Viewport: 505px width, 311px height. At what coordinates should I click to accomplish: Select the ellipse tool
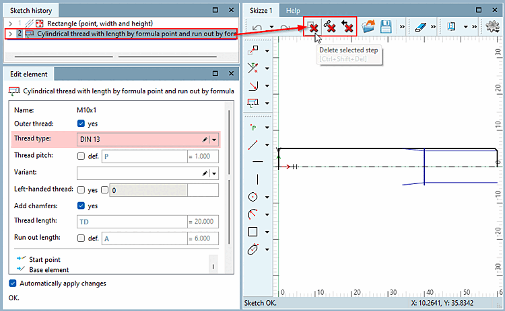(253, 249)
